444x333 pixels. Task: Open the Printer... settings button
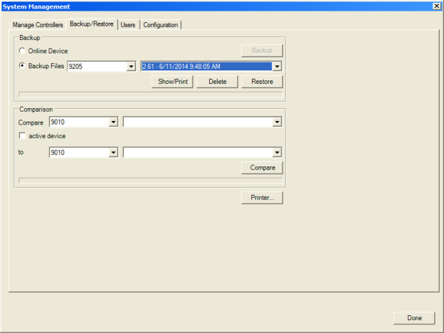[x=262, y=198]
